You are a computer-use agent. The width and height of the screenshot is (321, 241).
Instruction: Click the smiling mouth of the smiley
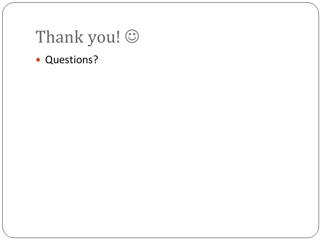132,39
